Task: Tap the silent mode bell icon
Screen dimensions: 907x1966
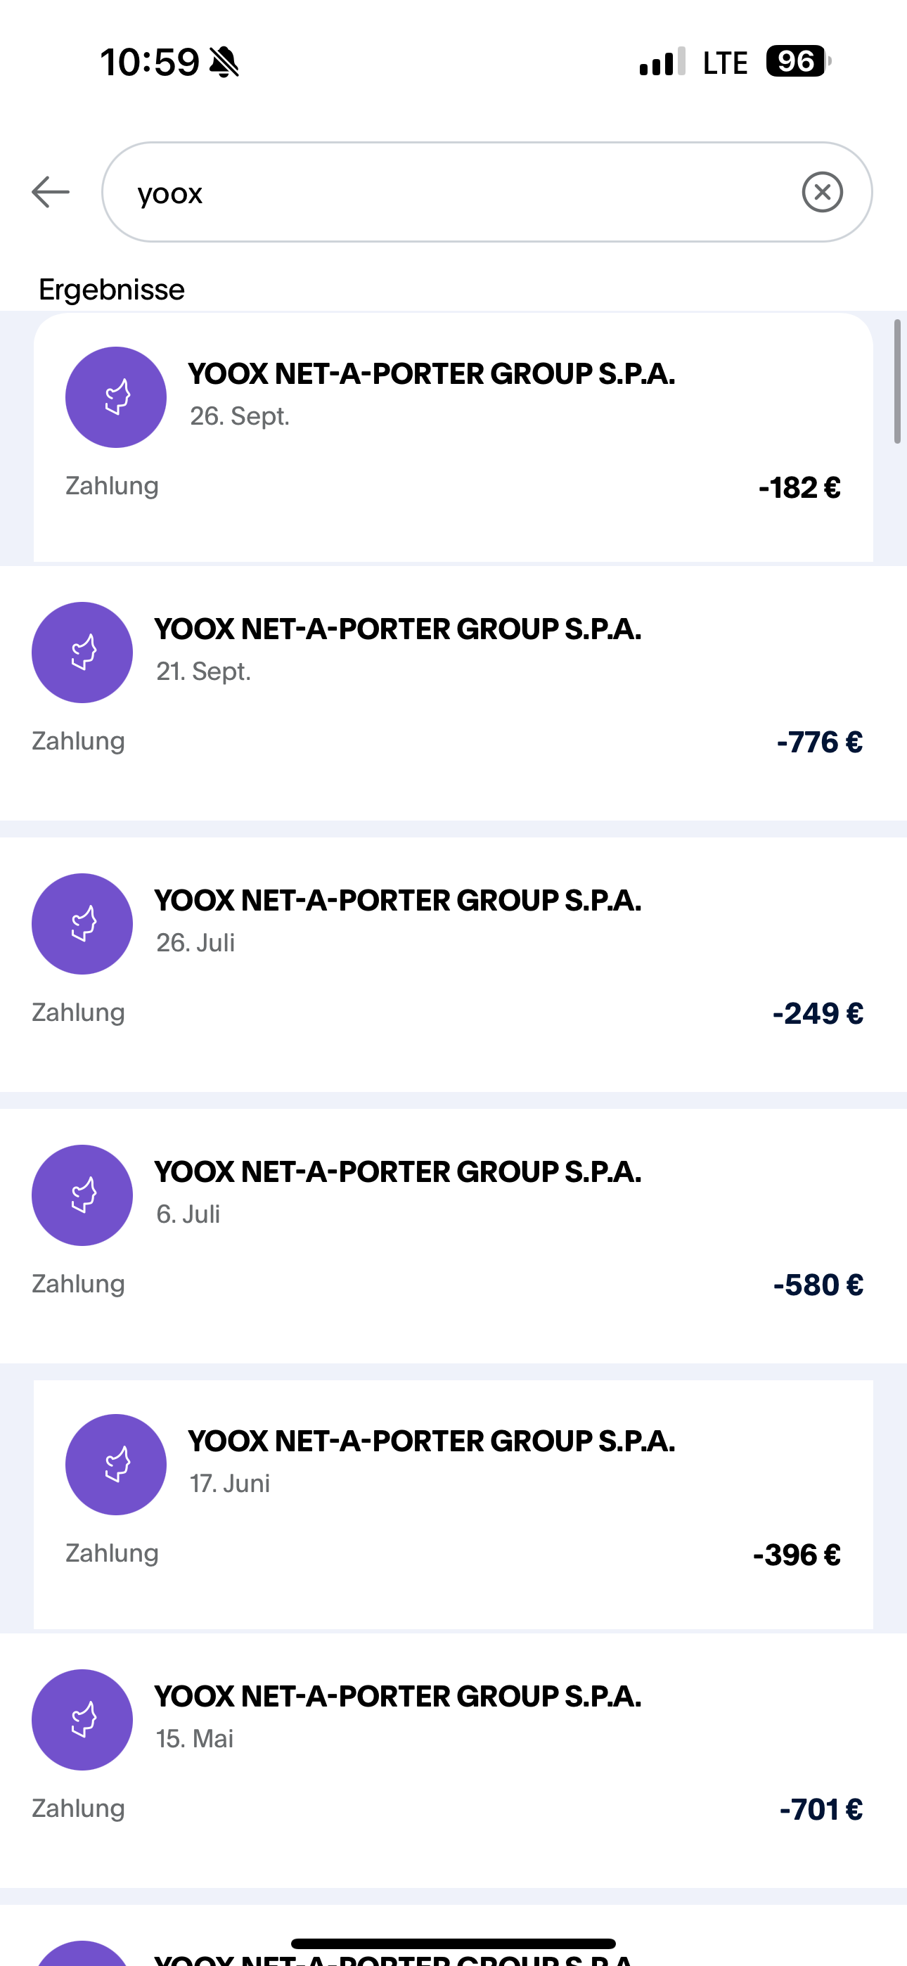Action: click(224, 62)
